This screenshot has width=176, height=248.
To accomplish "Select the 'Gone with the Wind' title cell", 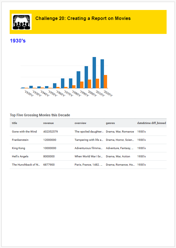I will pyautogui.click(x=24, y=131).
